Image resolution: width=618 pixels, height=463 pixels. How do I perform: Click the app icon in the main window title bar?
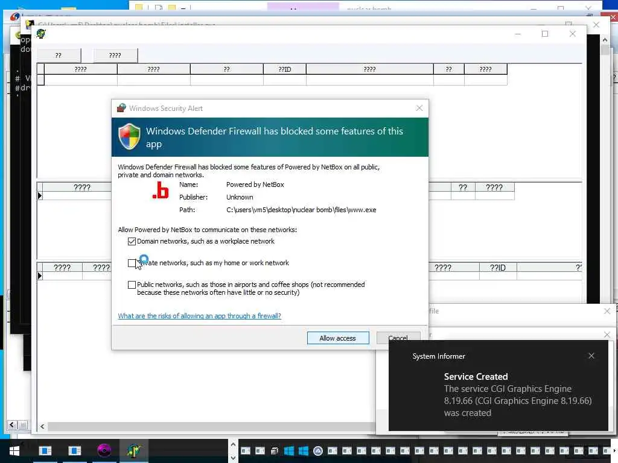pos(41,34)
